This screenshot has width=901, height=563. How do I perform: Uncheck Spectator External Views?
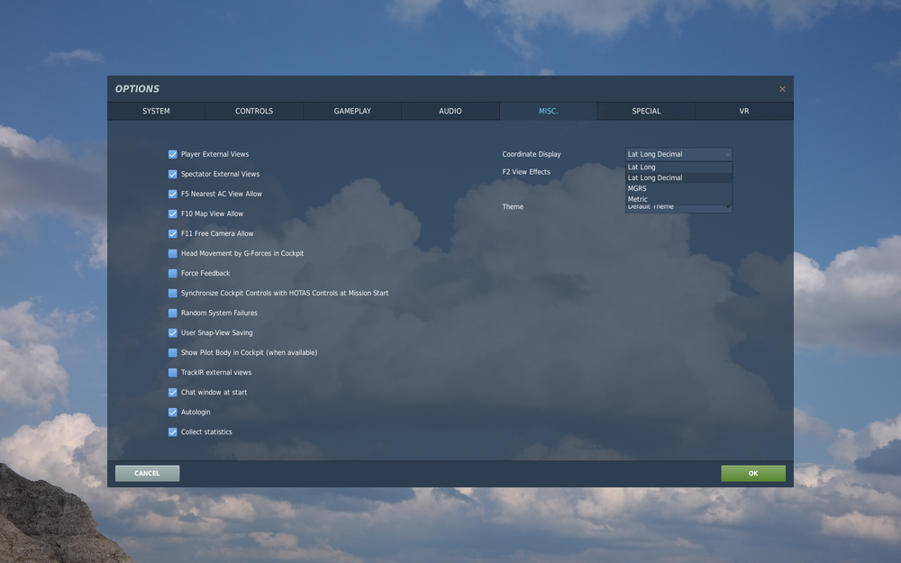point(172,173)
